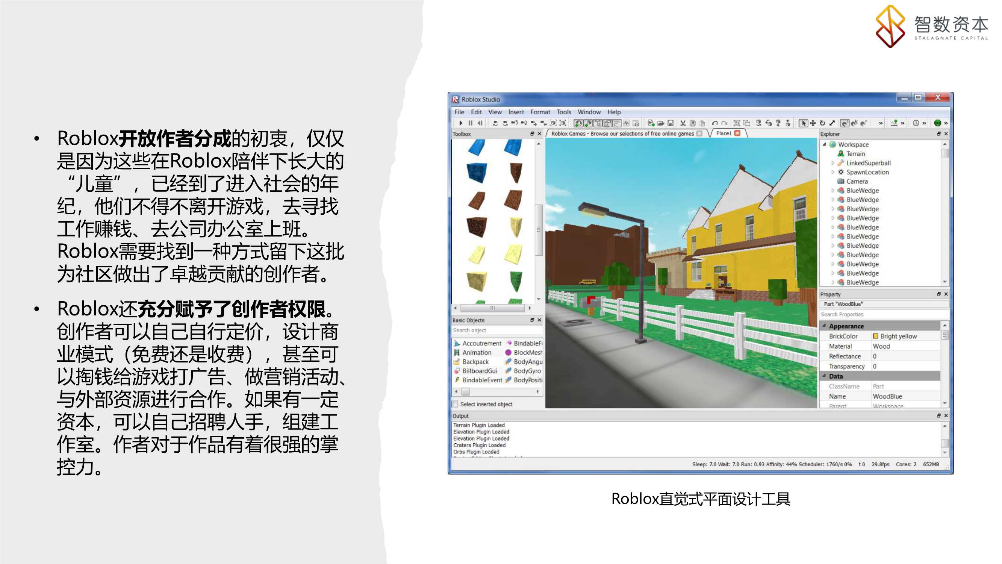Click the Open file folder icon

(x=661, y=123)
